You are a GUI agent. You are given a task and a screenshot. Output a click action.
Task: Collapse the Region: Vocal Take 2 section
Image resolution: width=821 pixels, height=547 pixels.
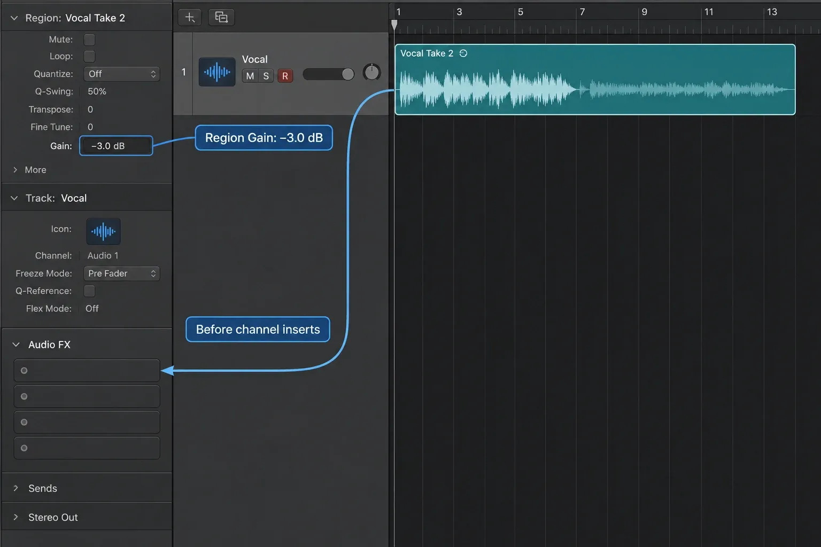(14, 18)
